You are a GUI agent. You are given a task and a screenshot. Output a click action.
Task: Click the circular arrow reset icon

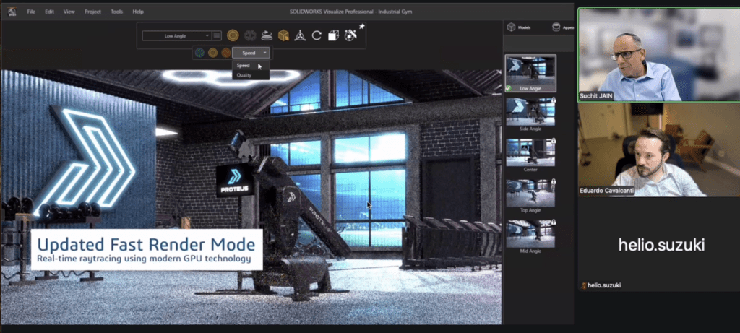pos(317,35)
